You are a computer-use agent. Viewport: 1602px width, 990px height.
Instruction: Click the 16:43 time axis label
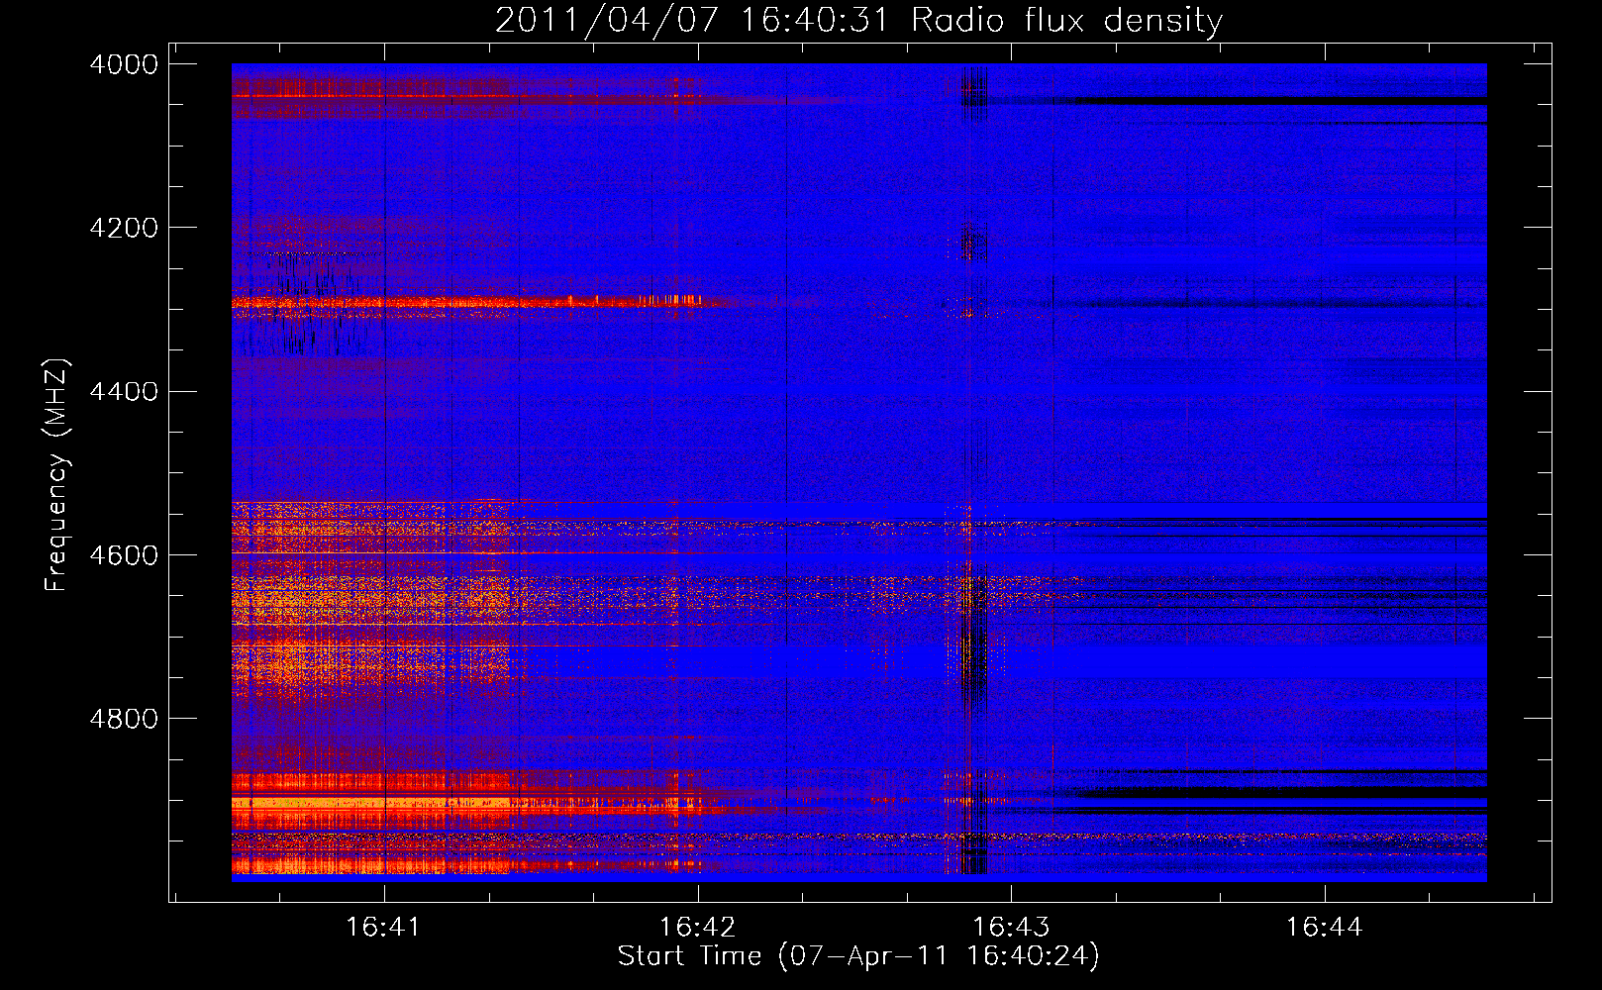point(1010,928)
